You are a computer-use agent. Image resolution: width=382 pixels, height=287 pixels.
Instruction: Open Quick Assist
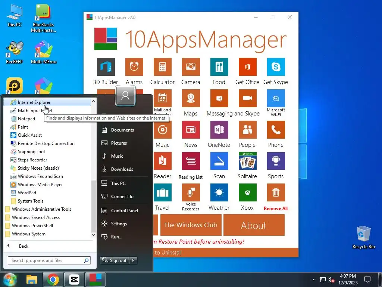click(x=47, y=135)
